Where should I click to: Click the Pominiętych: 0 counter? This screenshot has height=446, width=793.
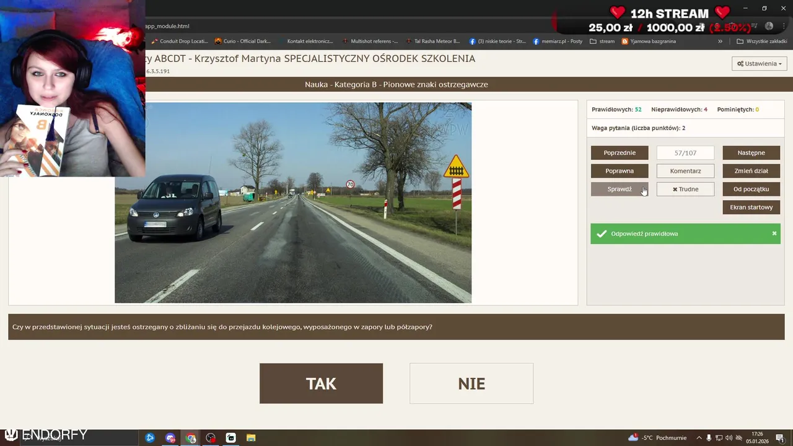pyautogui.click(x=738, y=110)
